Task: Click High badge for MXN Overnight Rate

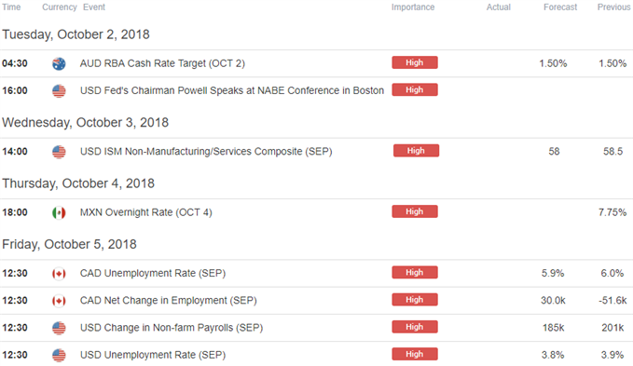Action: coord(415,211)
